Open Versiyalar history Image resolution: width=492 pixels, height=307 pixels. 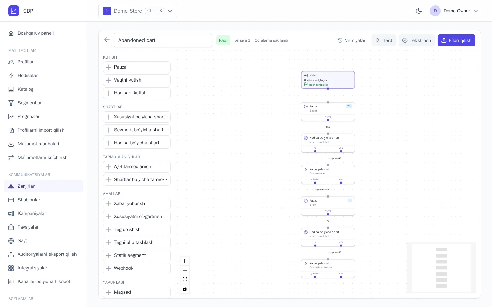click(351, 40)
